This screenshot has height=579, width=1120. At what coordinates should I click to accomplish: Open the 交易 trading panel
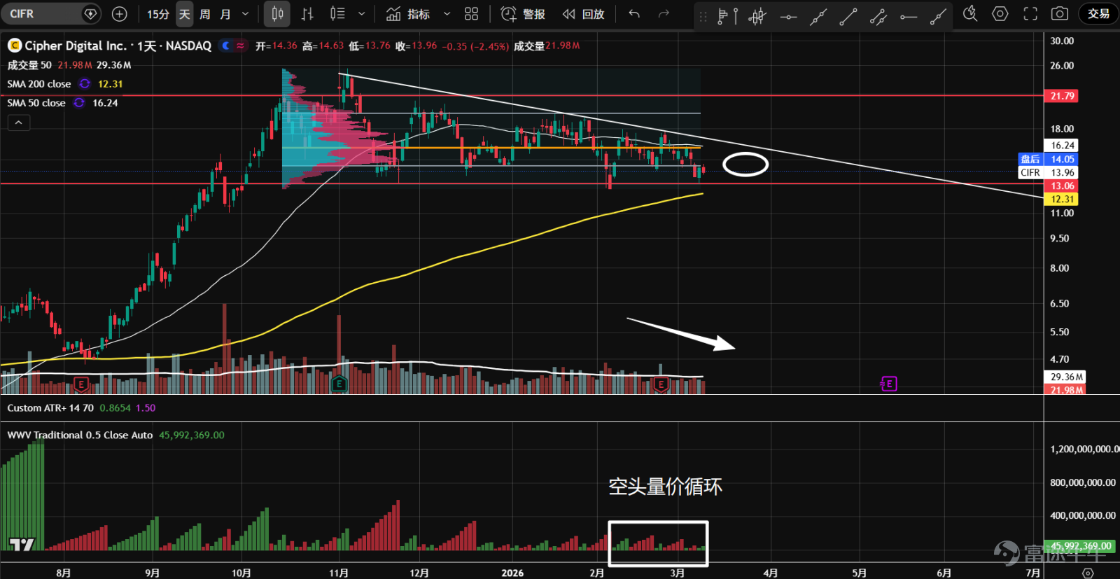1098,14
